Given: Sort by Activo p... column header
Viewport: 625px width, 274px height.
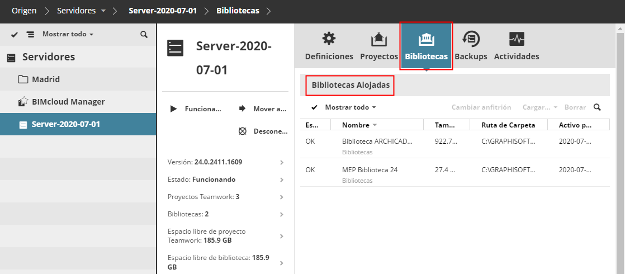Looking at the screenshot, I should coord(579,125).
